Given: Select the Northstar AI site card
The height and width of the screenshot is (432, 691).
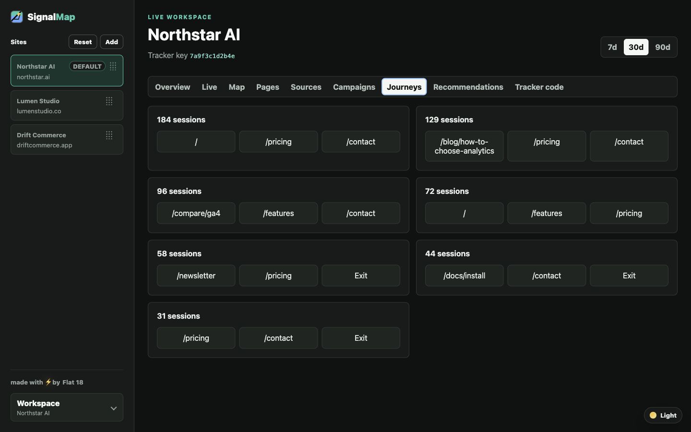Looking at the screenshot, I should [67, 71].
